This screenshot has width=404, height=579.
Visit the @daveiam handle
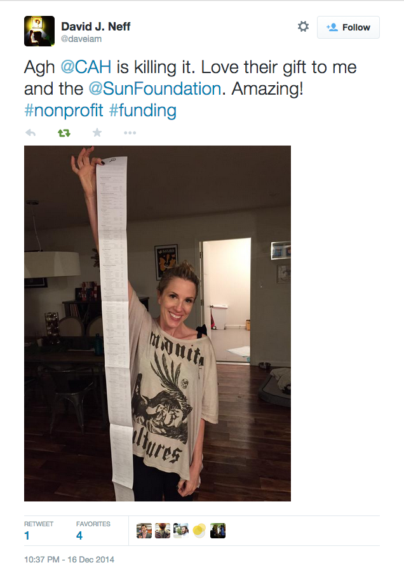point(81,39)
